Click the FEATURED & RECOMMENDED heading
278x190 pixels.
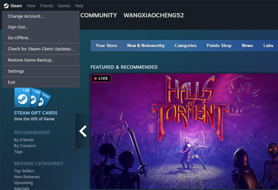pyautogui.click(x=124, y=67)
